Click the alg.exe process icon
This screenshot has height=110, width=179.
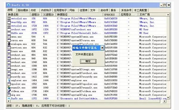point(9,95)
